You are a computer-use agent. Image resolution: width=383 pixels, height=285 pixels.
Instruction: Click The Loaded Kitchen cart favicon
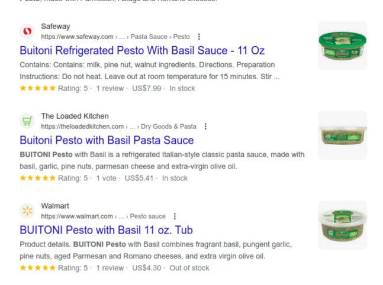point(27,121)
